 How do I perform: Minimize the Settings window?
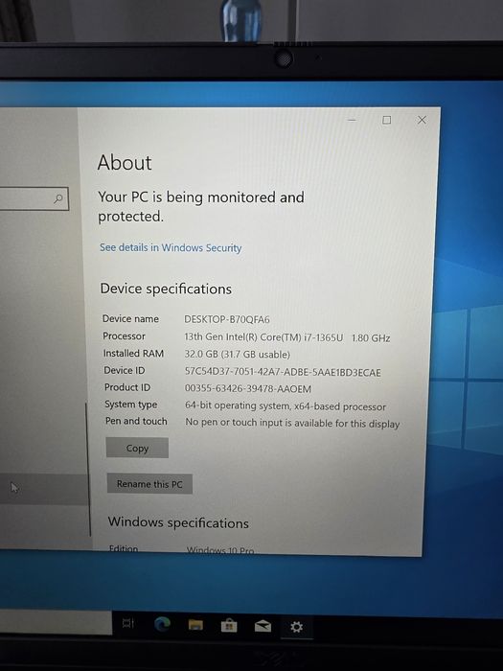pos(352,120)
